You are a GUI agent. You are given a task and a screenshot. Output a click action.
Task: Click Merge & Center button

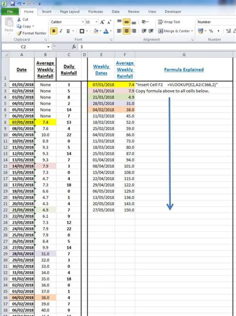174,31
